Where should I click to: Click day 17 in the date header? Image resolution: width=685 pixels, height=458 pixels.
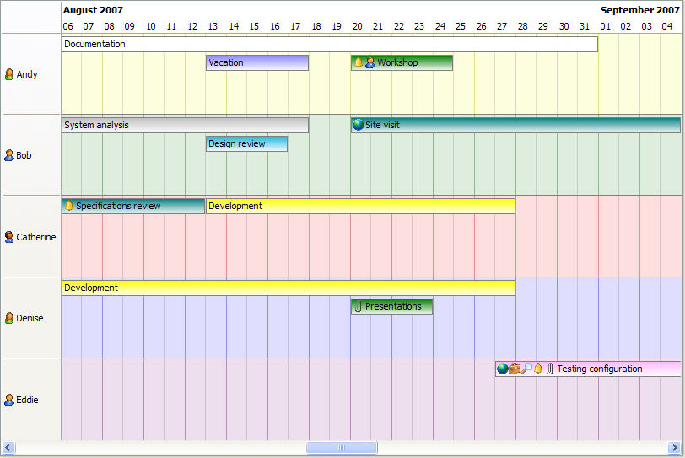tap(295, 26)
